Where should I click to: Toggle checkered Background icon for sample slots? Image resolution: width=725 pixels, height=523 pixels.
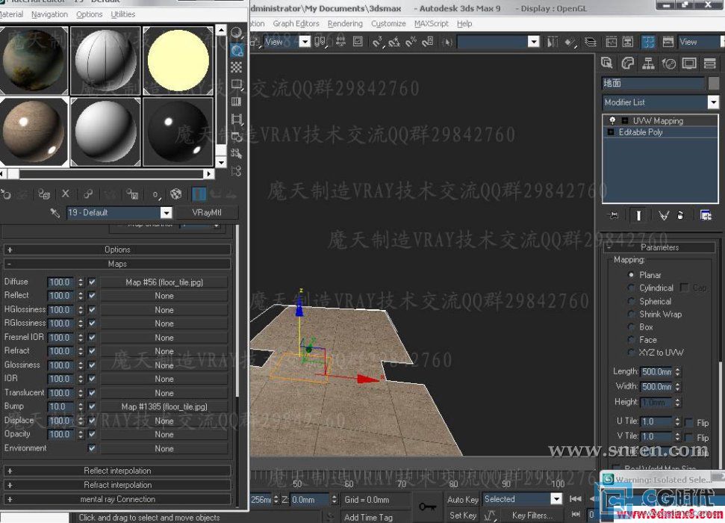pyautogui.click(x=237, y=67)
